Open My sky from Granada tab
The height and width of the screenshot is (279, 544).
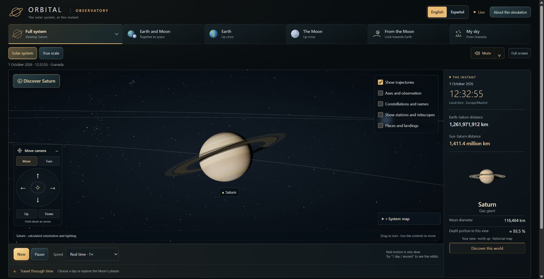tap(490, 34)
